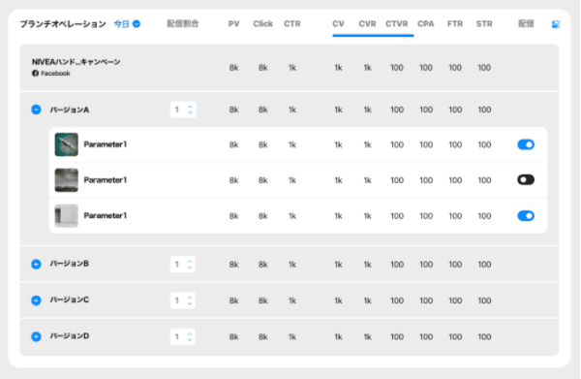Expand the バージョンC row

(x=36, y=300)
